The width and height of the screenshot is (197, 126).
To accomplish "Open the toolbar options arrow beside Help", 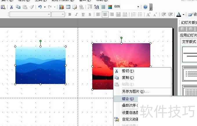I will (x=151, y=7).
